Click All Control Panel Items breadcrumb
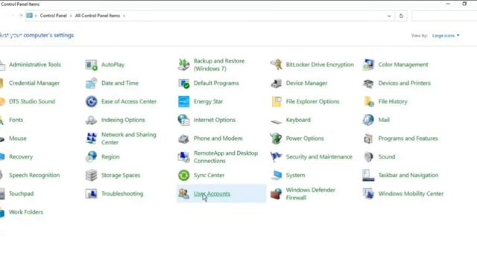 pyautogui.click(x=98, y=16)
